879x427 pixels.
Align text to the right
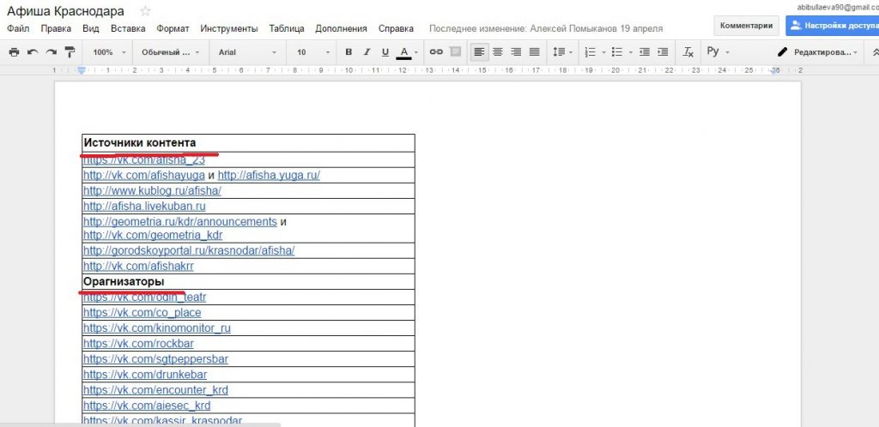click(x=516, y=52)
